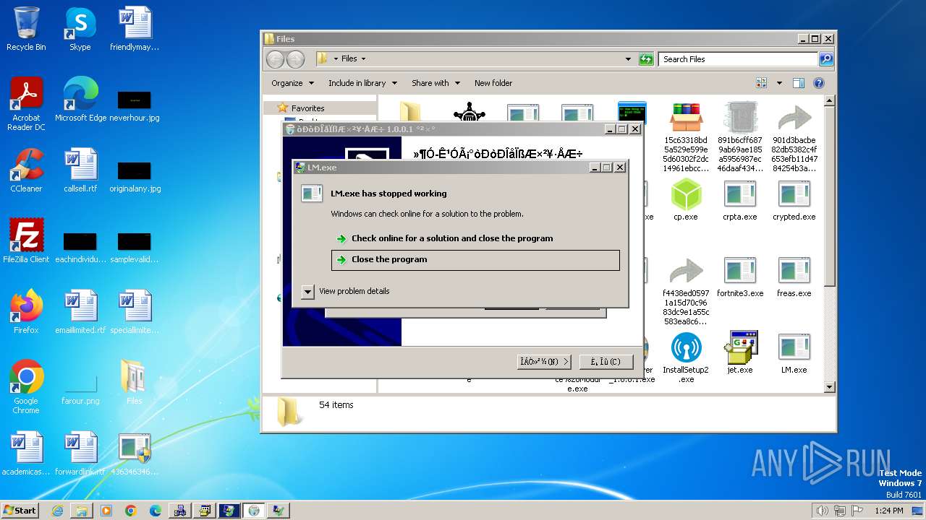
Task: Toggle the preview pane button
Action: [799, 83]
